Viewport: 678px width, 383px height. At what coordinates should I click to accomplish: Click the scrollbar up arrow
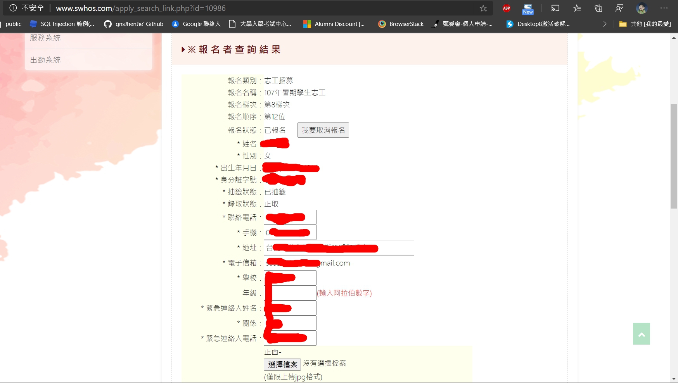pos(674,38)
